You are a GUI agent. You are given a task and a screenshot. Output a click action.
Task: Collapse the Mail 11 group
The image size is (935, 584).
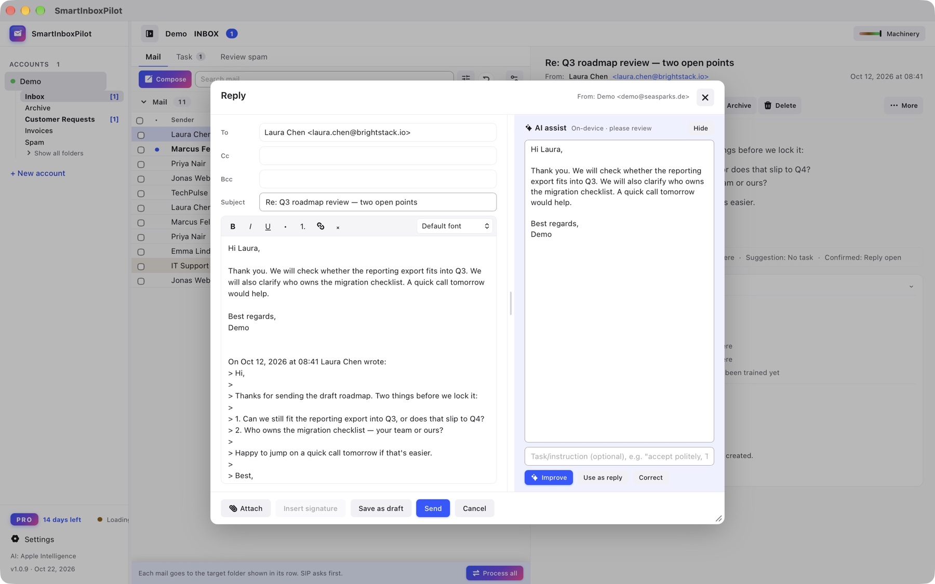pos(144,102)
